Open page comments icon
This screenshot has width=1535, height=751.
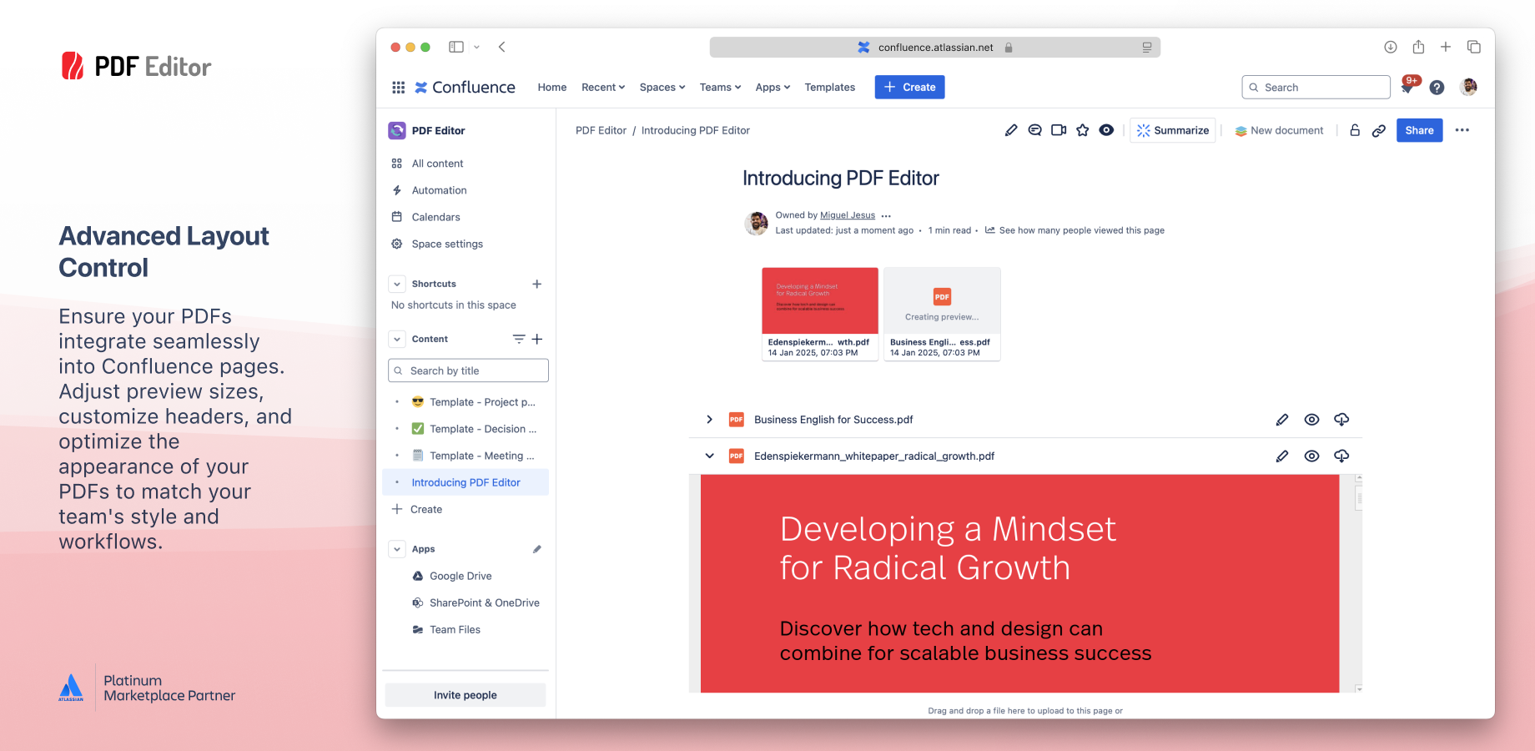(x=1034, y=130)
